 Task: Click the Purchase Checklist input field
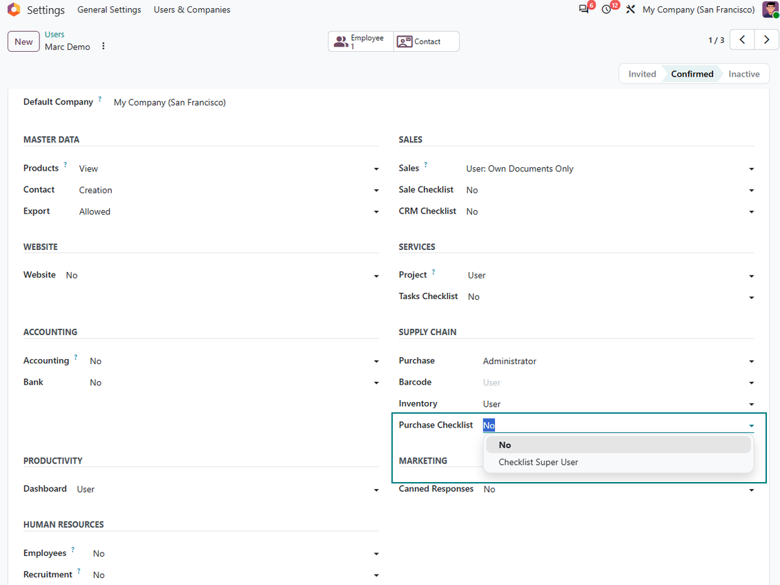(618, 425)
